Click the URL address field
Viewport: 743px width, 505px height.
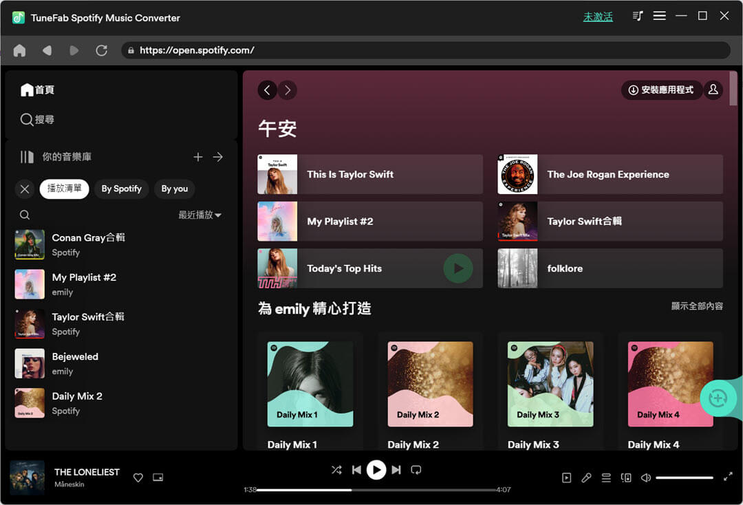pos(426,50)
